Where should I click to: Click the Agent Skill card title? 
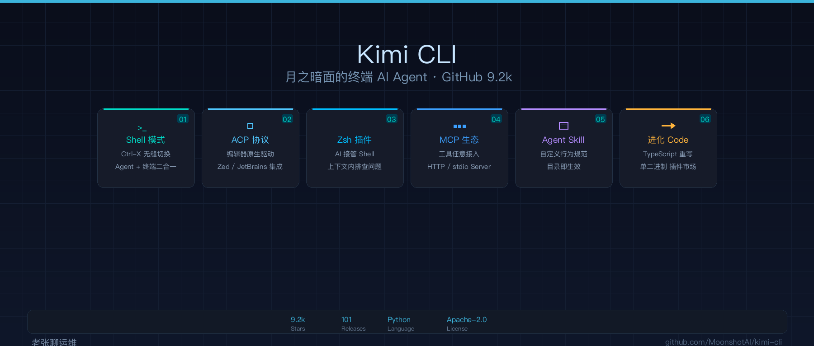[563, 140]
